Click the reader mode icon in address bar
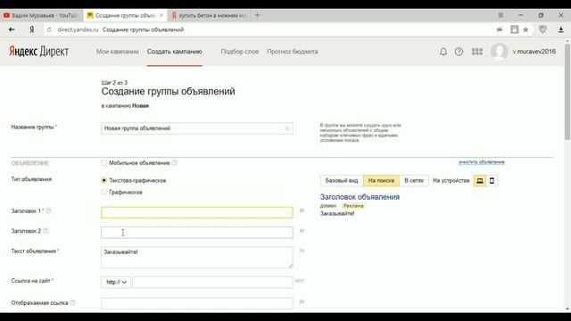The width and height of the screenshot is (571, 321). click(514, 29)
